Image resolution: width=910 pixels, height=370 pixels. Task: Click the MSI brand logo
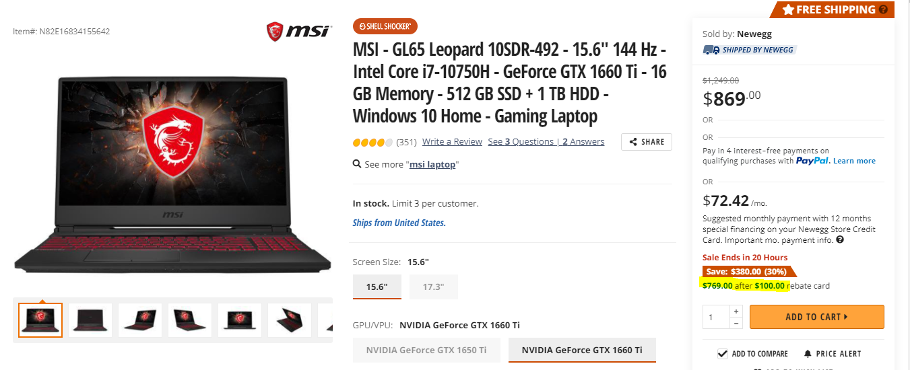point(298,31)
